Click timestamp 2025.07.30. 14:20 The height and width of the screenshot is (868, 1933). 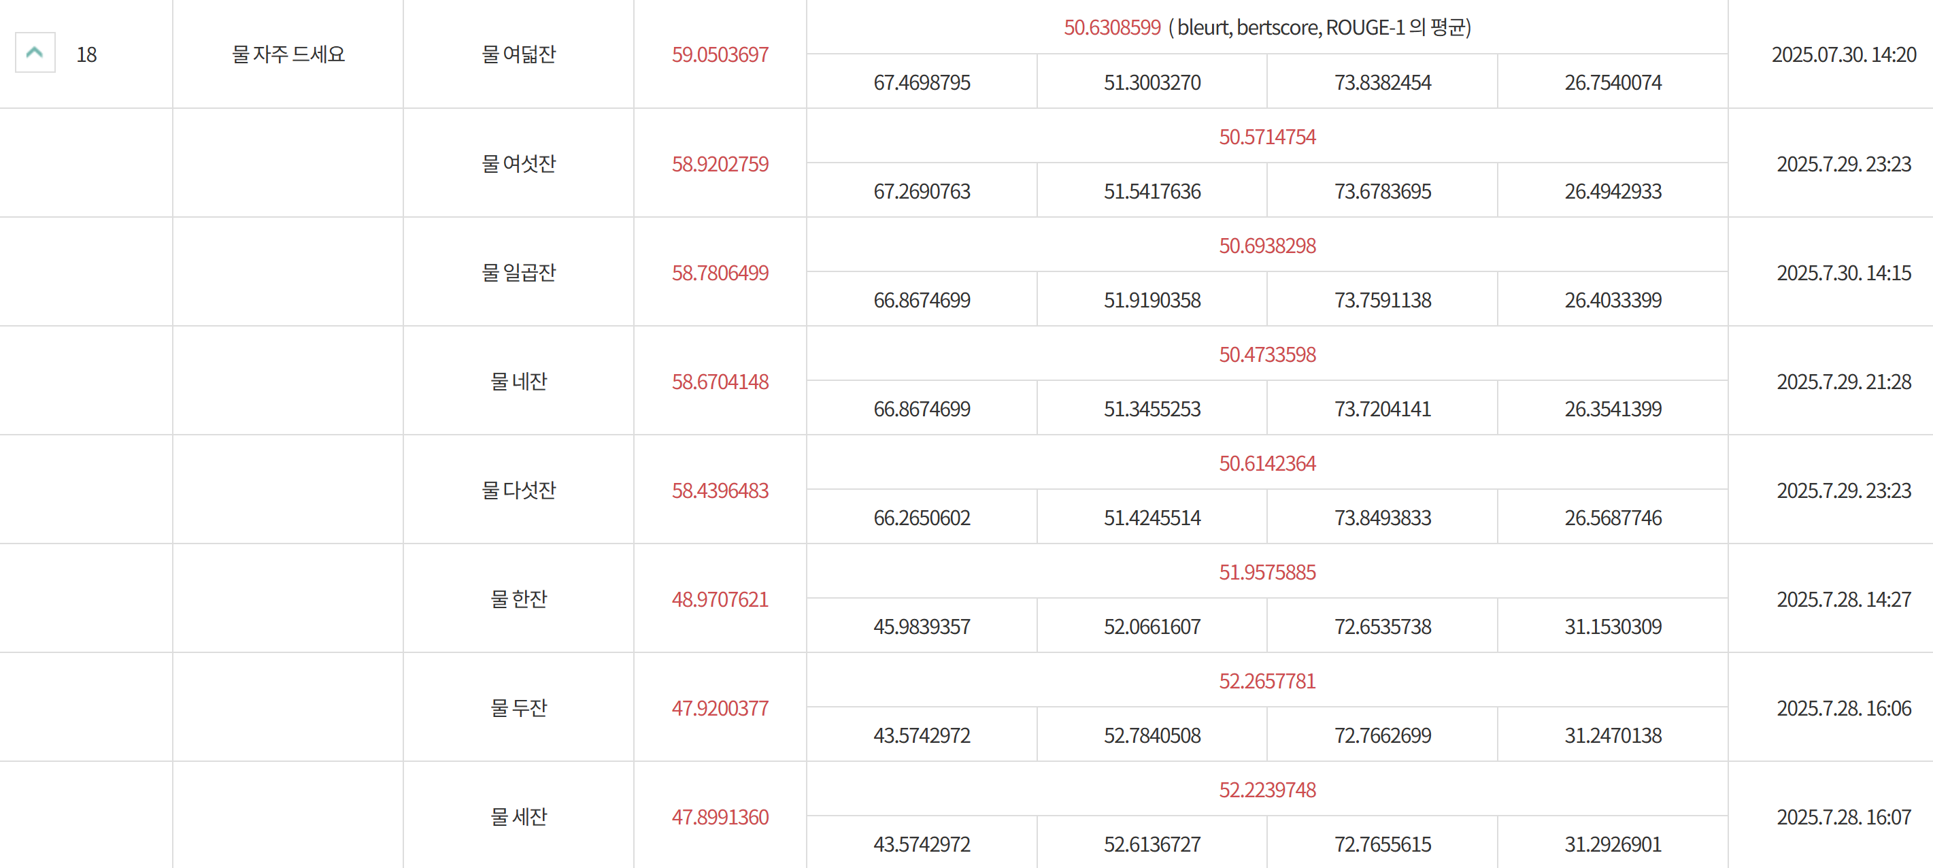click(x=1844, y=54)
